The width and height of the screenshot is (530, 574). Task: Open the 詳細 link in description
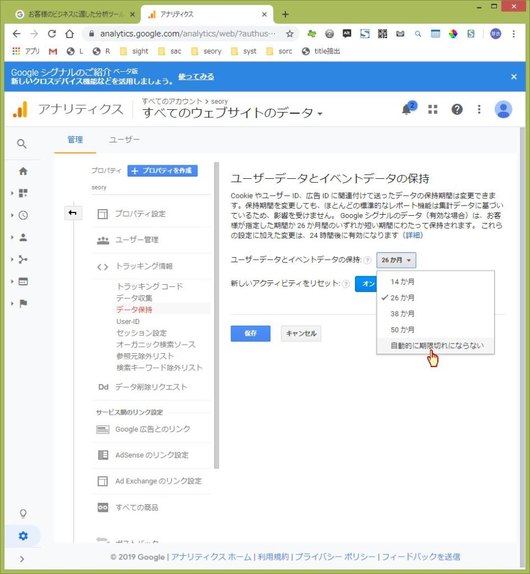click(x=412, y=235)
